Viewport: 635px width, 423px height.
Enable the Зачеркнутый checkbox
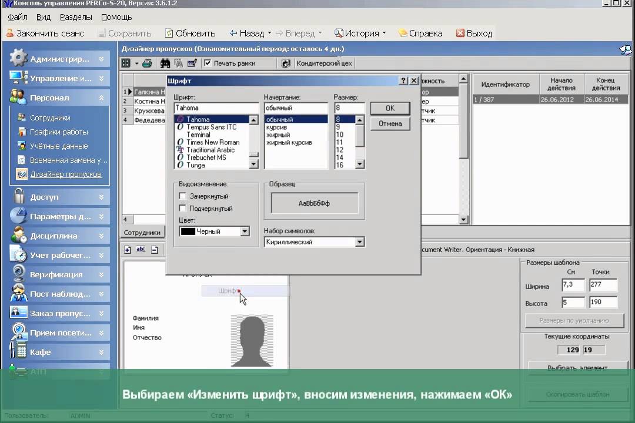click(x=183, y=196)
